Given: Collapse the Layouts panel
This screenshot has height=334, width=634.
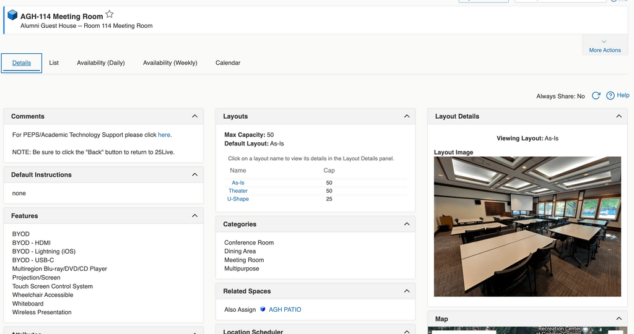Looking at the screenshot, I should (407, 116).
